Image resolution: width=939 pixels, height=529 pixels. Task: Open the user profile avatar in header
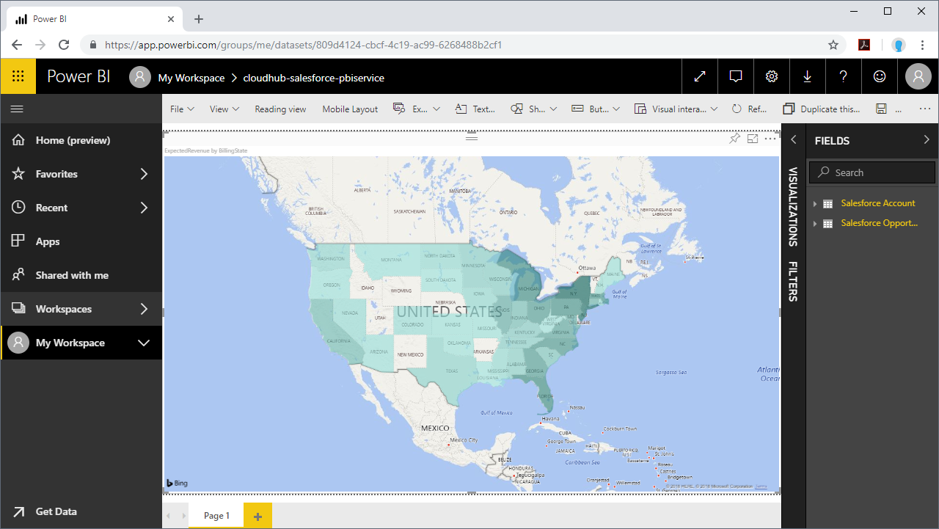tap(918, 76)
